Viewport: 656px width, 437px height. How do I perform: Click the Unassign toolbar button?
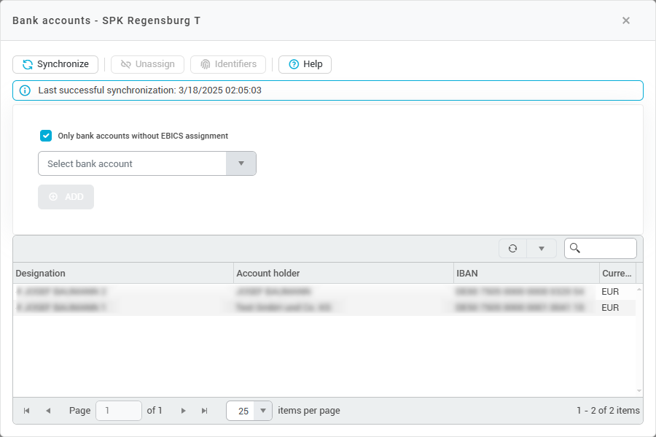(148, 64)
